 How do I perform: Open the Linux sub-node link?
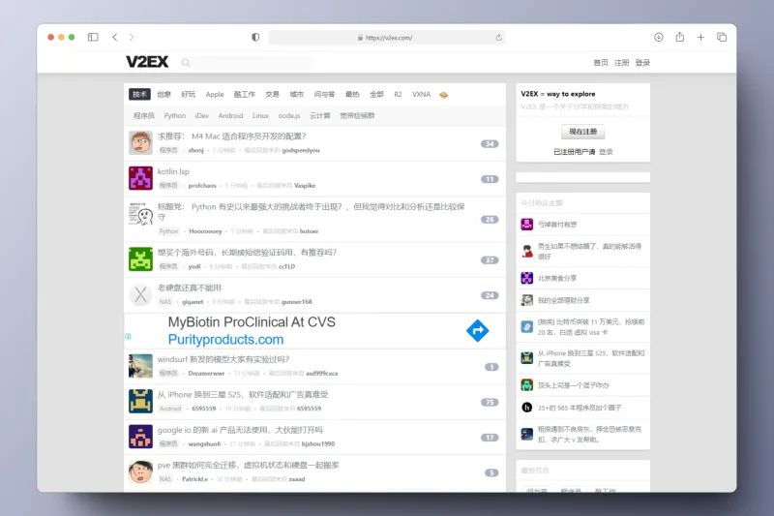pyautogui.click(x=260, y=115)
